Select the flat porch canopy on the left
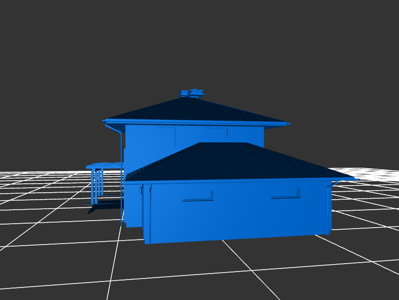399x300 pixels. point(104,165)
